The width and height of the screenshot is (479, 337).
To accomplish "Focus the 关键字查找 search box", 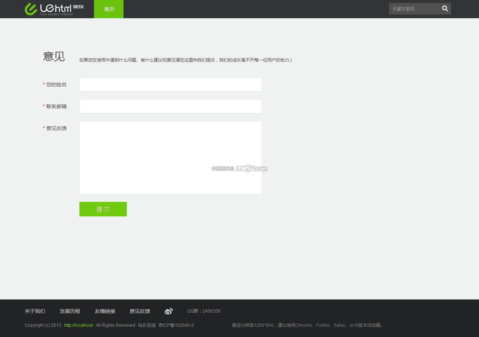I will coord(414,9).
